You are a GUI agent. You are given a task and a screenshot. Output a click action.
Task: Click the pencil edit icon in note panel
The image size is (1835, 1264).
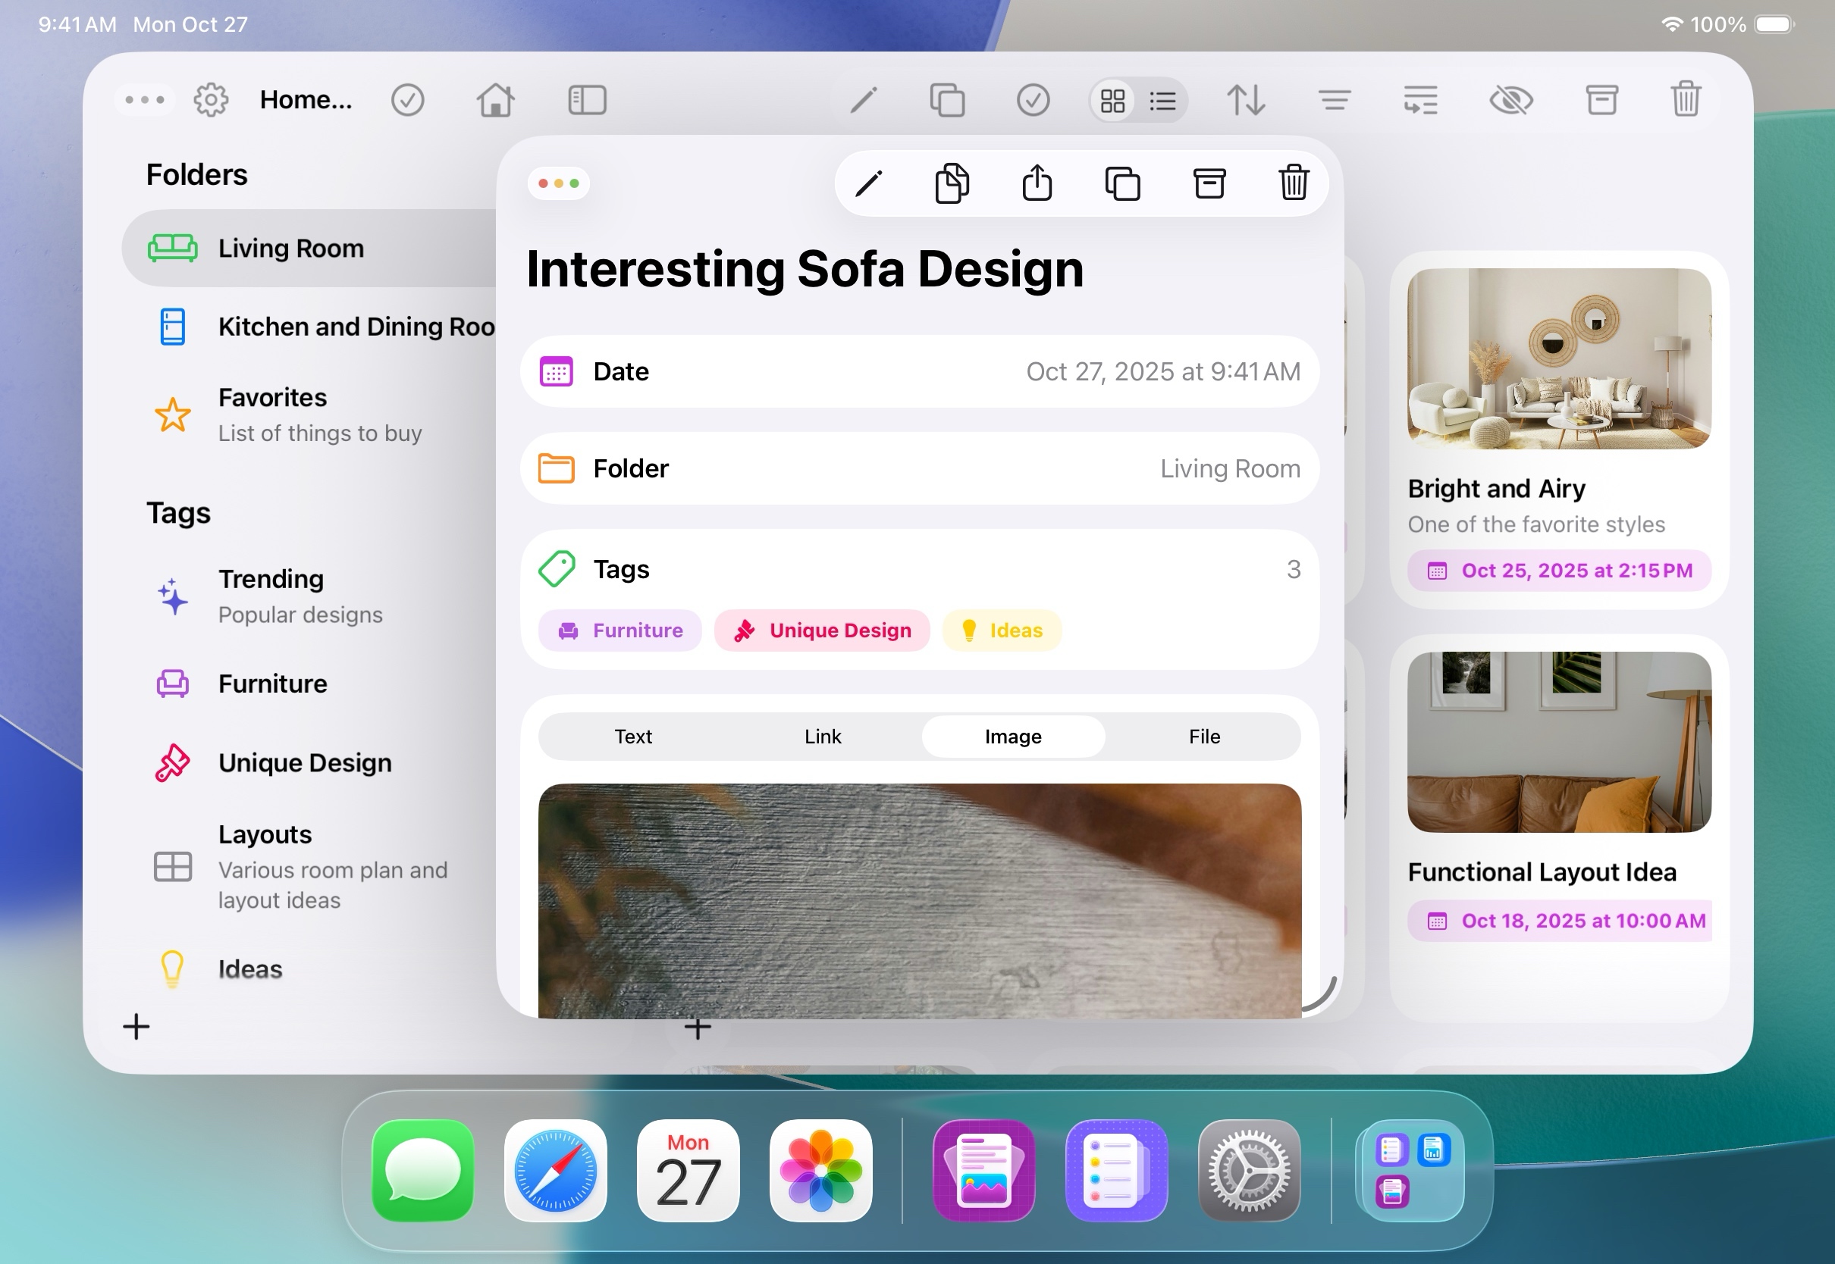coord(869,183)
